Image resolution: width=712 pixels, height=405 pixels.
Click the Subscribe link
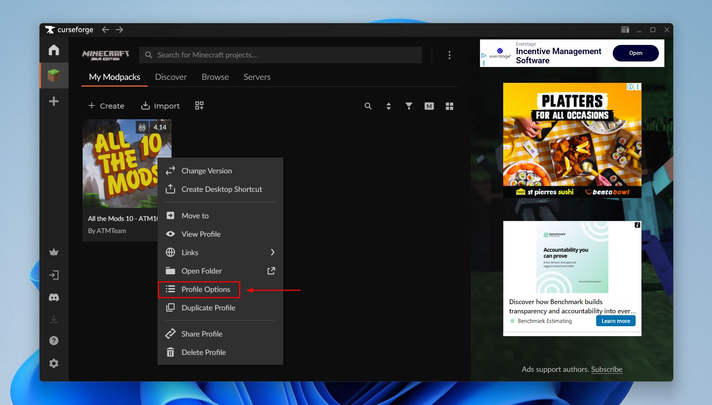coord(606,369)
